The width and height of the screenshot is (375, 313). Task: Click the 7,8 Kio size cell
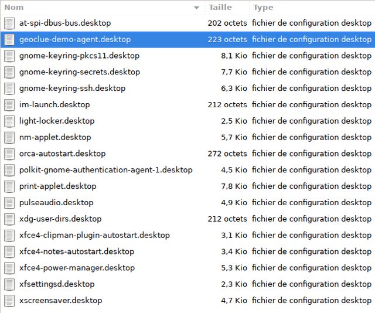(x=234, y=186)
